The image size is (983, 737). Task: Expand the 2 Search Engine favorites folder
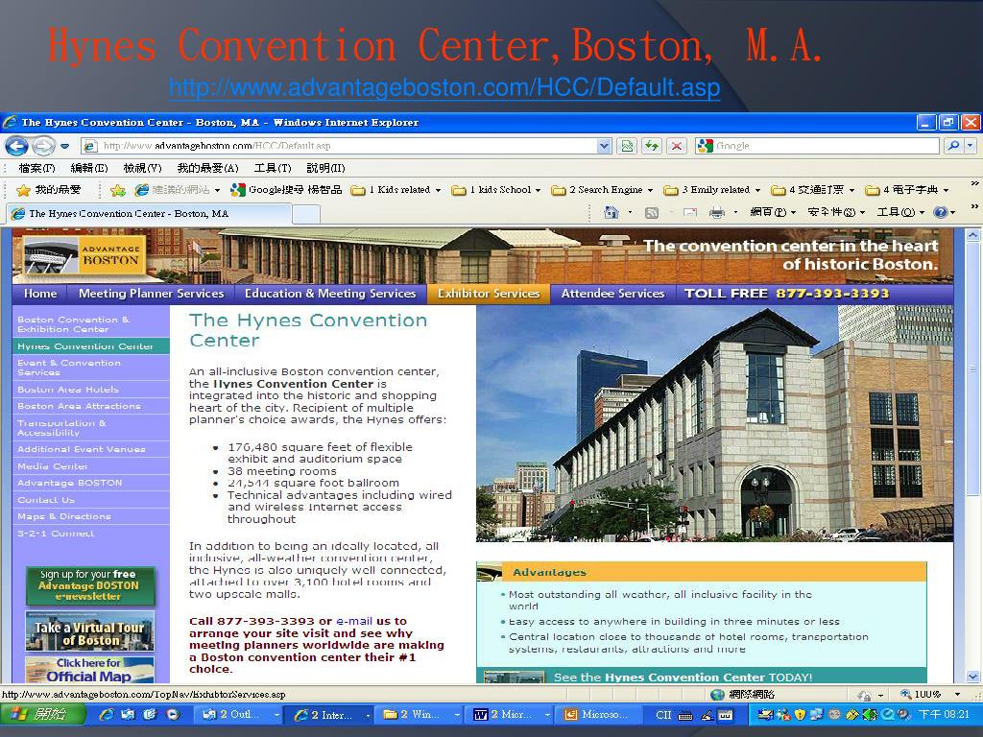[x=603, y=190]
